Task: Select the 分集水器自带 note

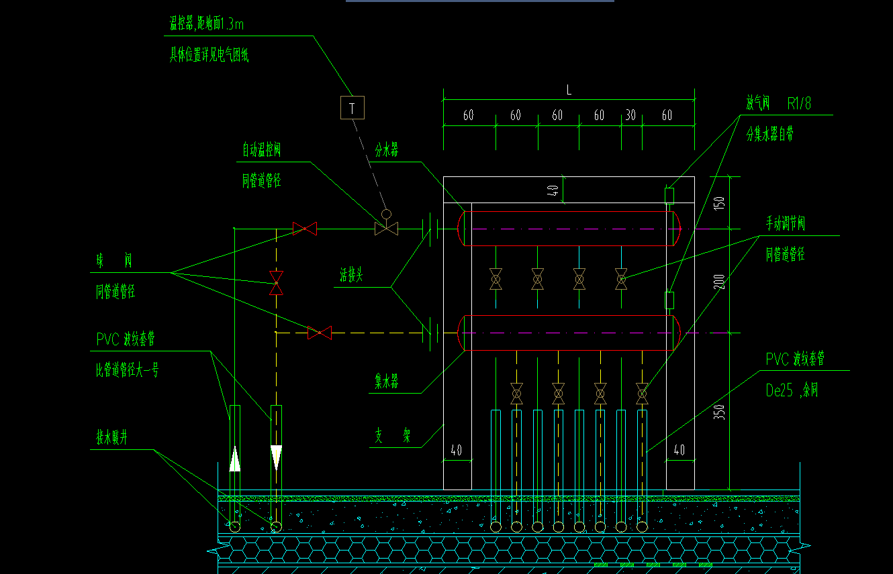Action: [x=770, y=134]
